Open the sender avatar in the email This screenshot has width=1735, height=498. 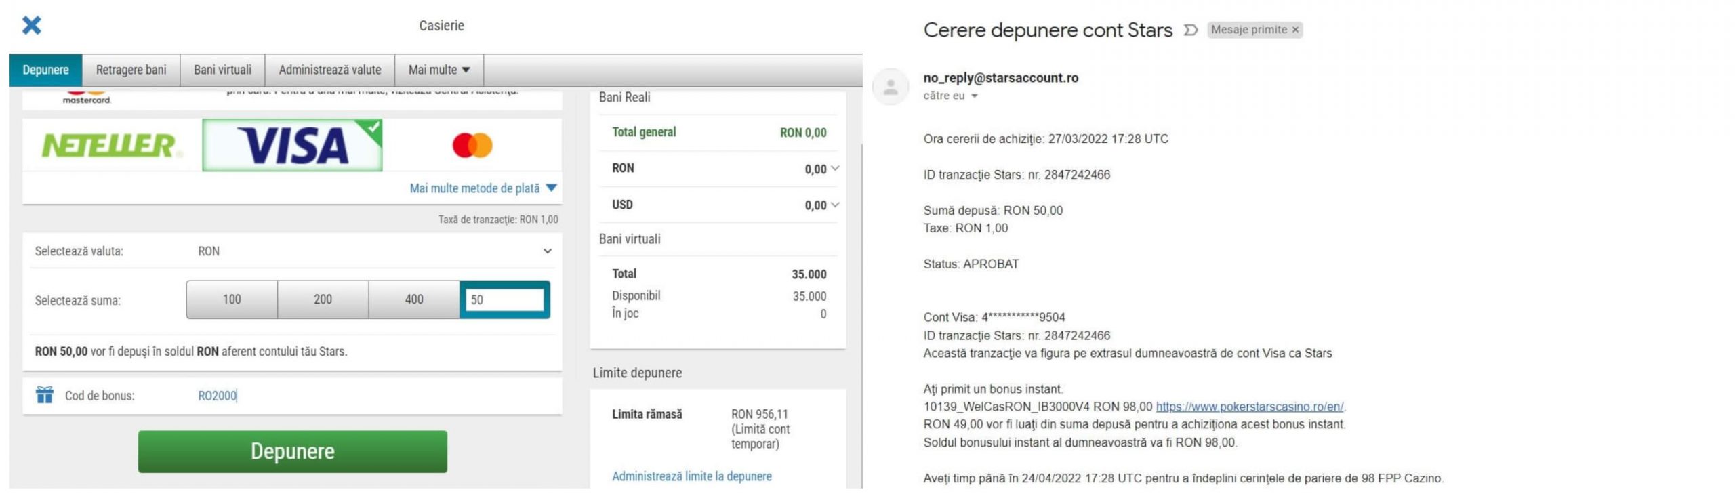pyautogui.click(x=891, y=87)
